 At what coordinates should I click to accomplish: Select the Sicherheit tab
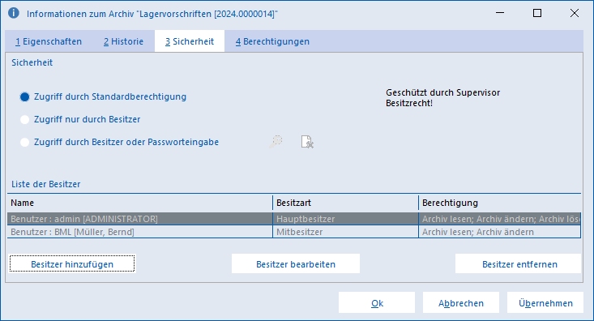pyautogui.click(x=190, y=41)
